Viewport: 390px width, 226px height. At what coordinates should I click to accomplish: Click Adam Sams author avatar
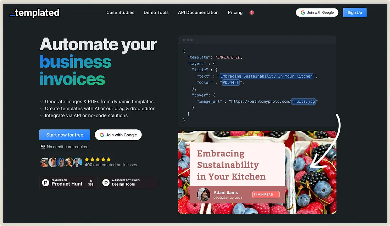[x=204, y=194]
